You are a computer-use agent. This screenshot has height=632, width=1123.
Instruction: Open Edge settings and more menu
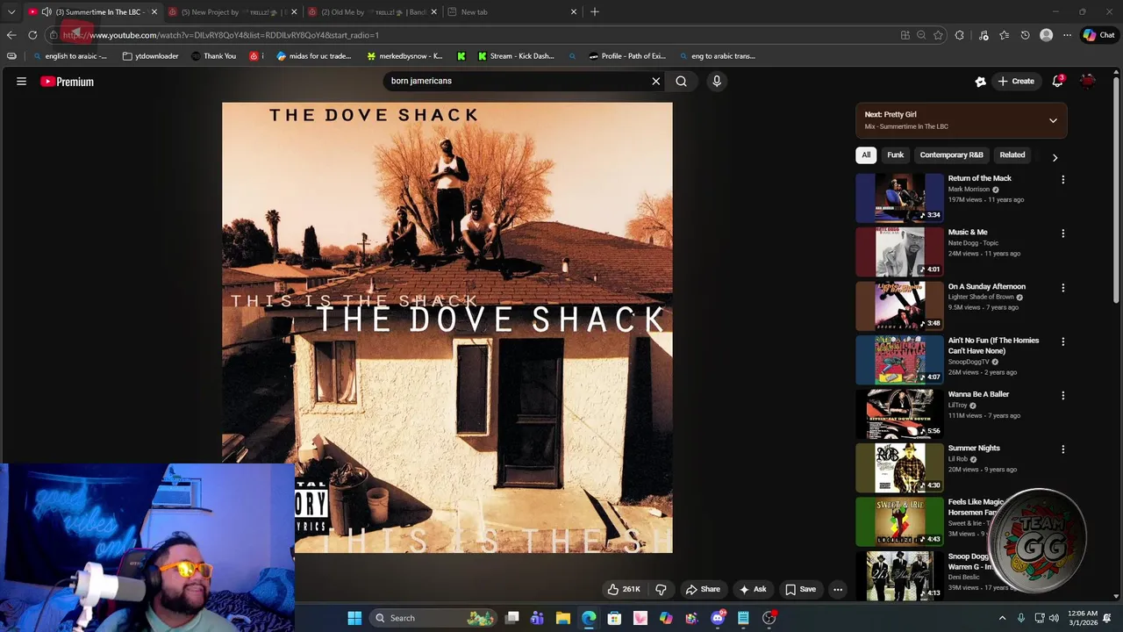coord(1067,35)
